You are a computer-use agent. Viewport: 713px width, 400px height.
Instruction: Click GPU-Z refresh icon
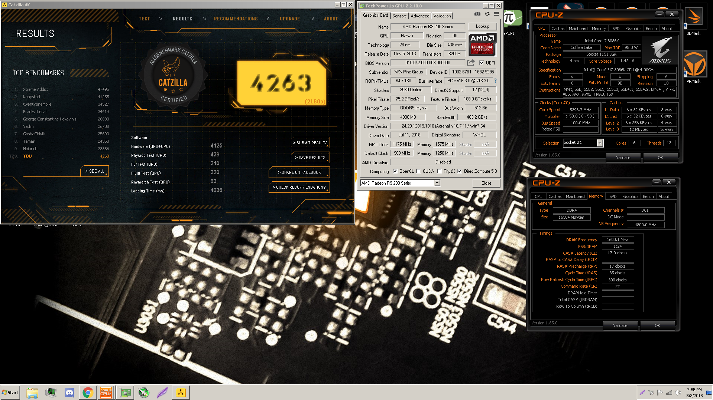(487, 14)
